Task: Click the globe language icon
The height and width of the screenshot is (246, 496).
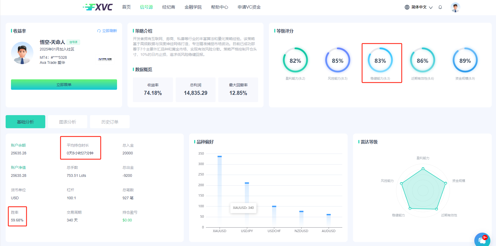Action: click(x=407, y=7)
